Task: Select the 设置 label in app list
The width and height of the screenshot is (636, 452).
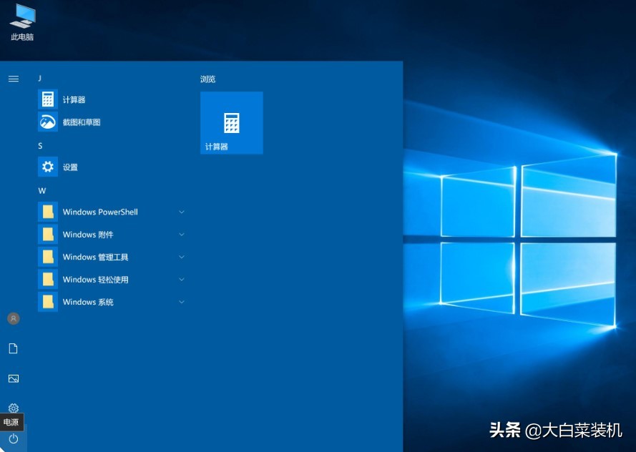Action: [70, 167]
